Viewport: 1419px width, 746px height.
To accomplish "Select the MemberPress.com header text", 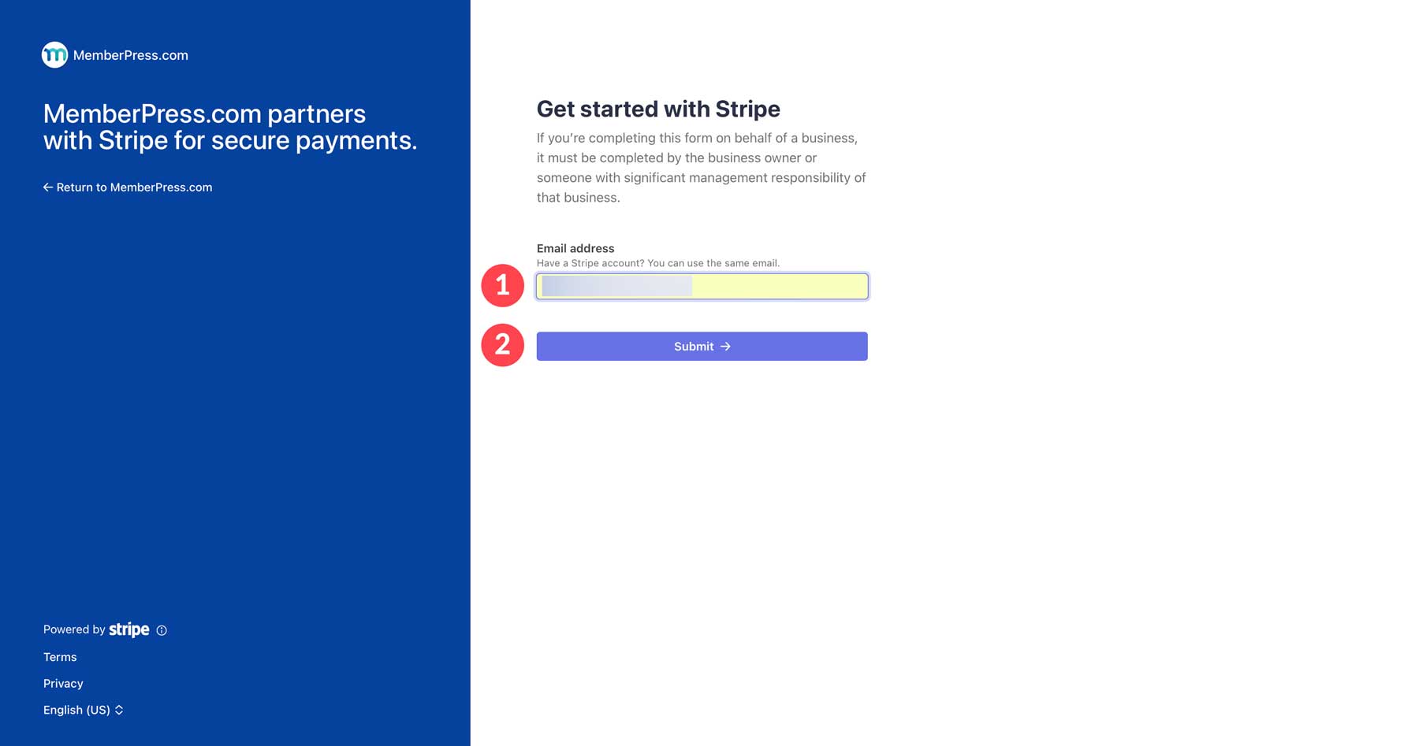I will 131,54.
